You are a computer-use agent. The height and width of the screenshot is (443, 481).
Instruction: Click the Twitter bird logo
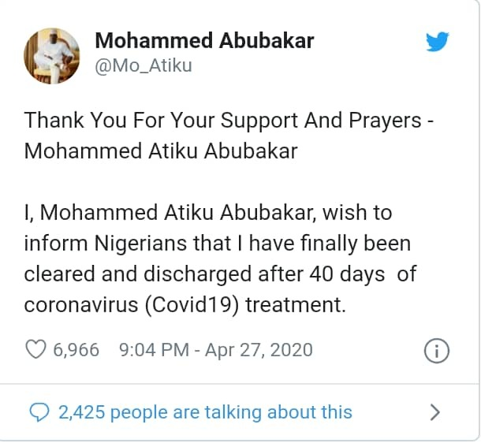pos(437,41)
